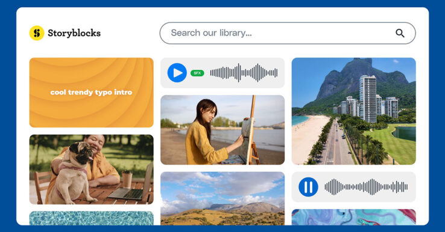
Task: Click the green SFX badge
Action: (x=197, y=73)
